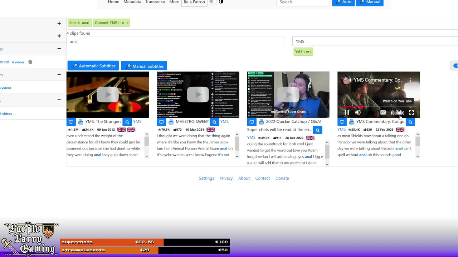Image resolution: width=458 pixels, height=257 pixels.
Task: Click search icon beside YMS: The Strangers
Action: point(127,122)
